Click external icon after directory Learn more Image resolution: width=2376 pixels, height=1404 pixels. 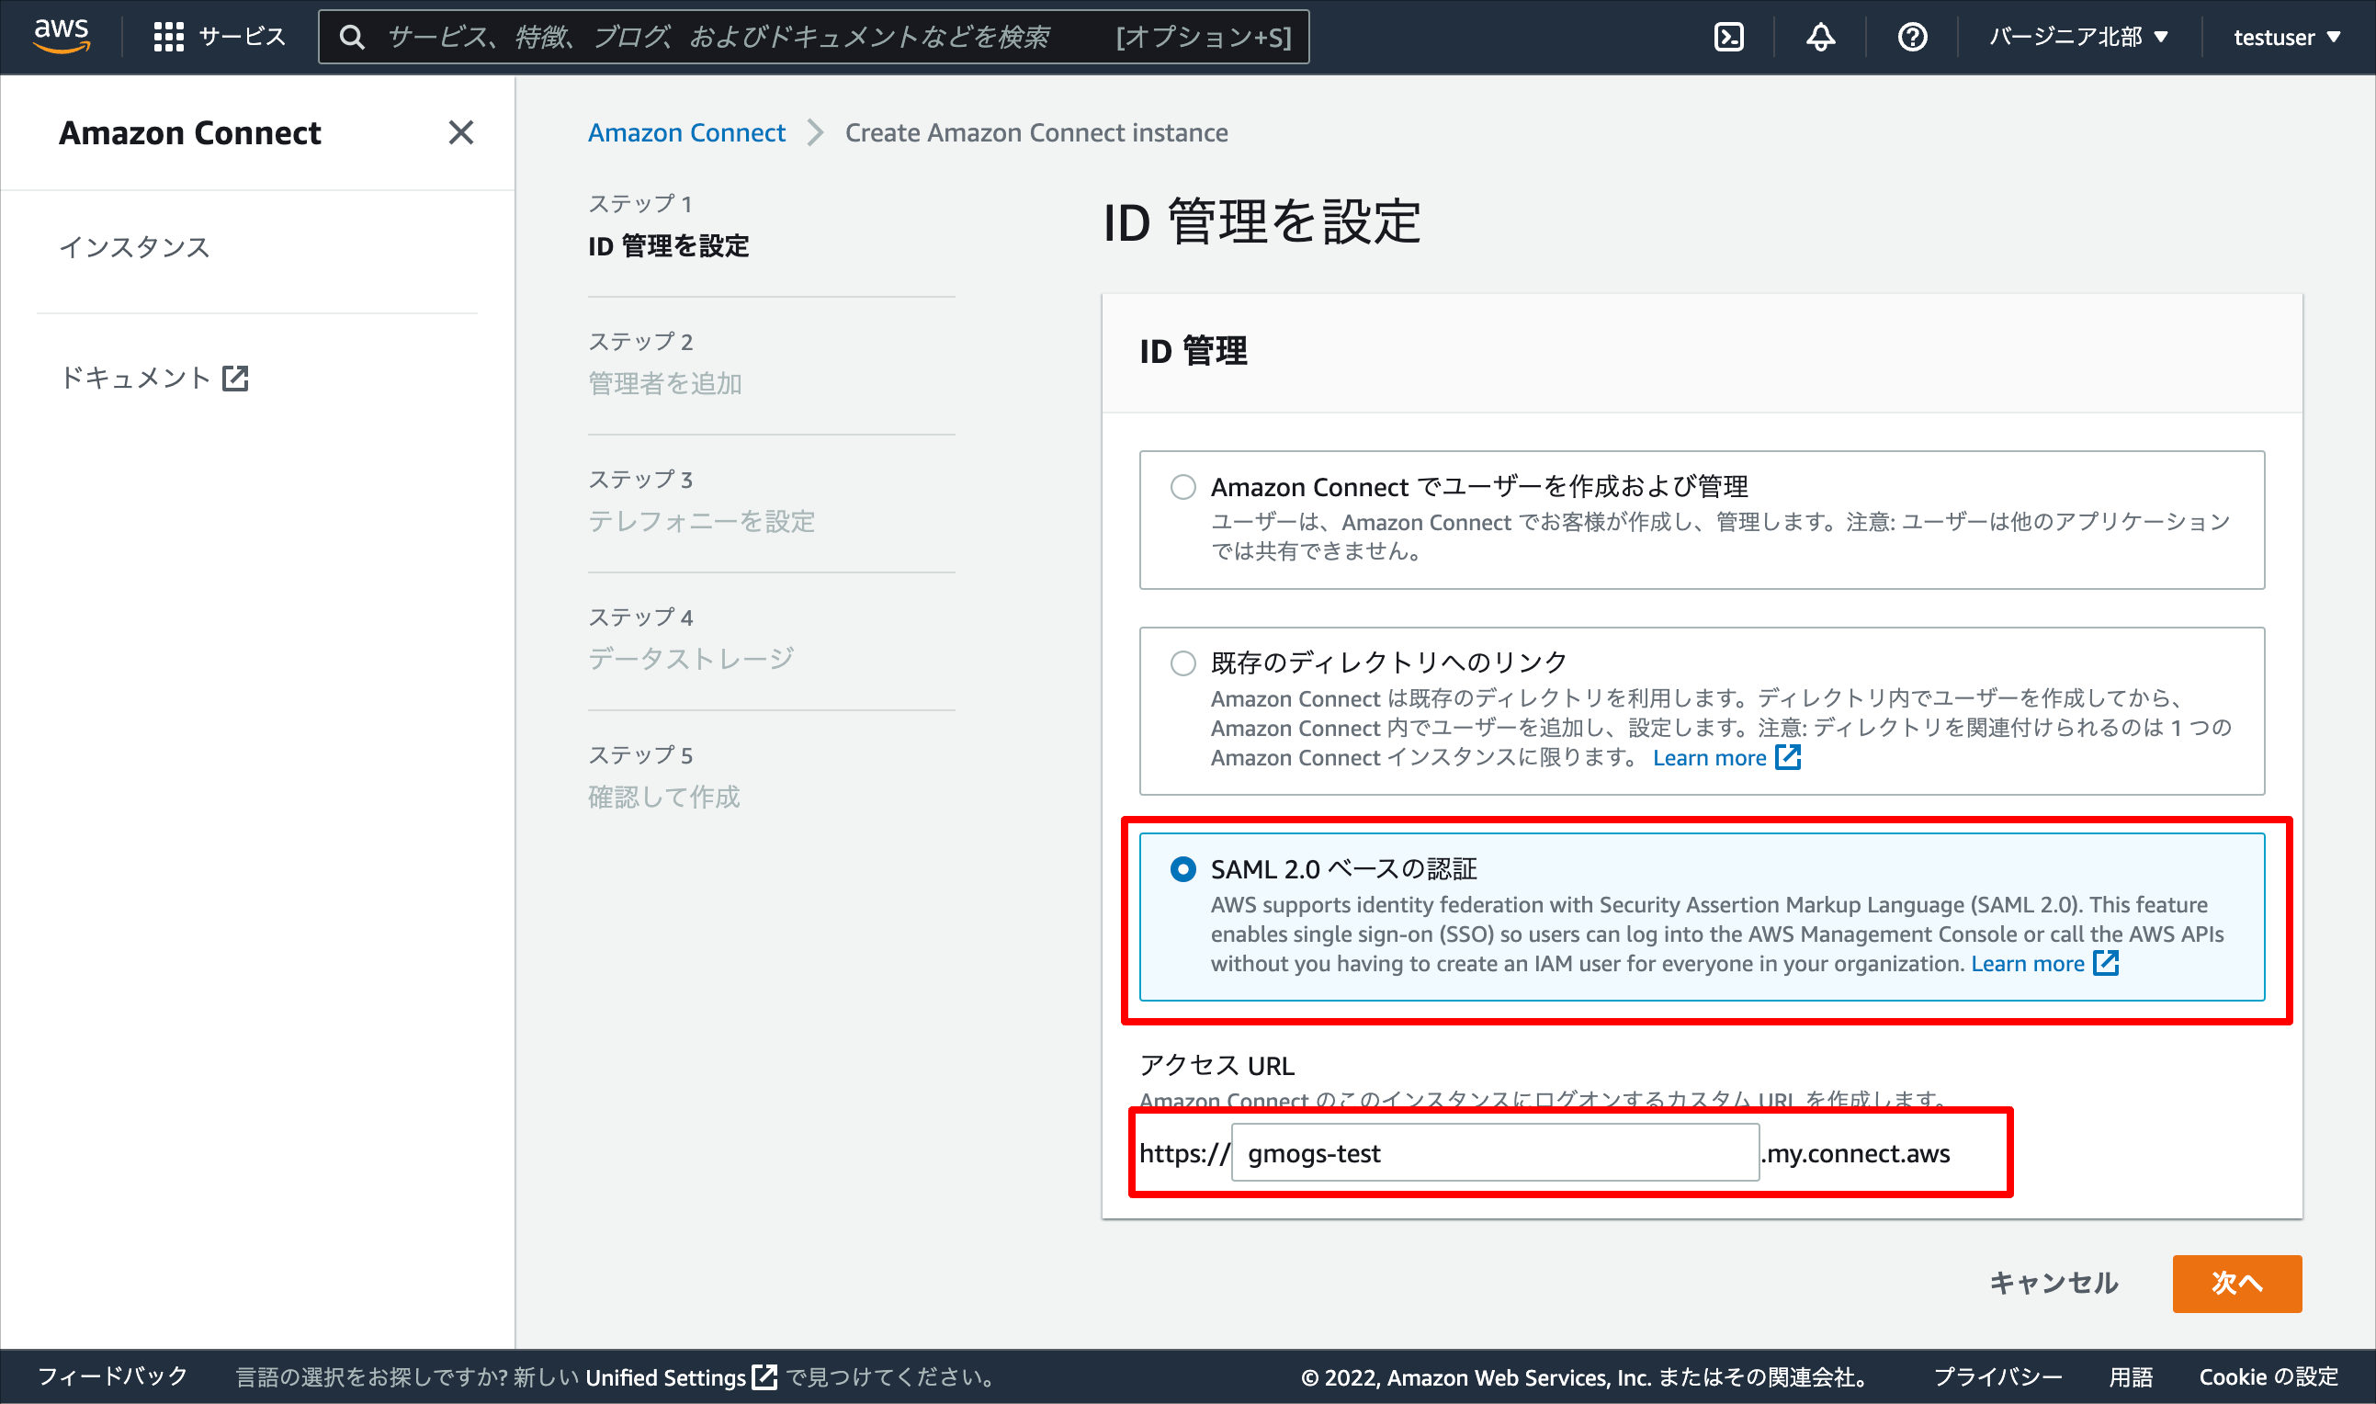pos(1789,757)
